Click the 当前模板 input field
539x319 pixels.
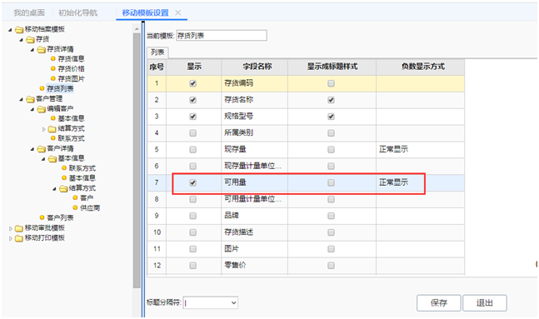[222, 36]
